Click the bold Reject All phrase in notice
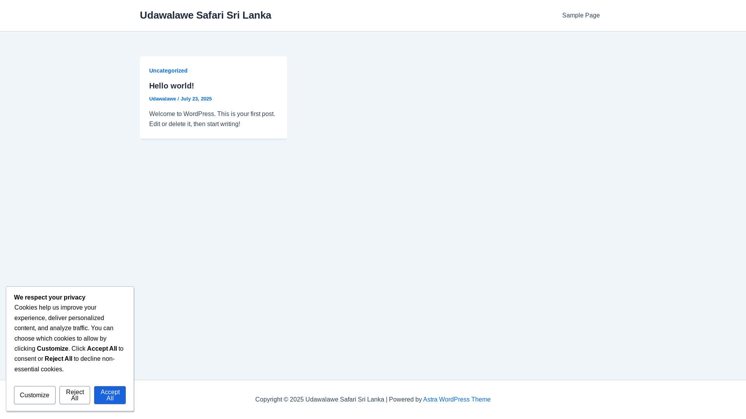The height and width of the screenshot is (419, 746). point(58,359)
